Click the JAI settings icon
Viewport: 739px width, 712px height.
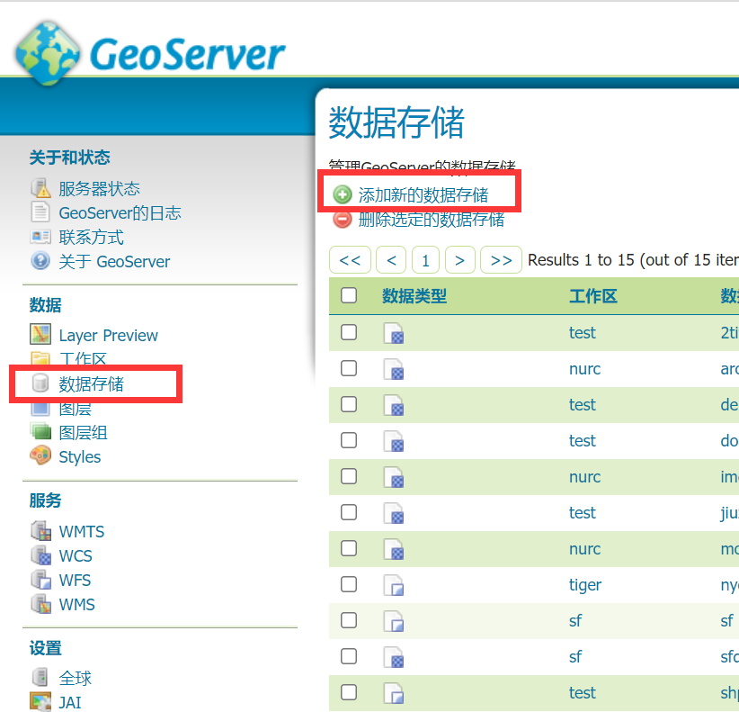point(40,701)
